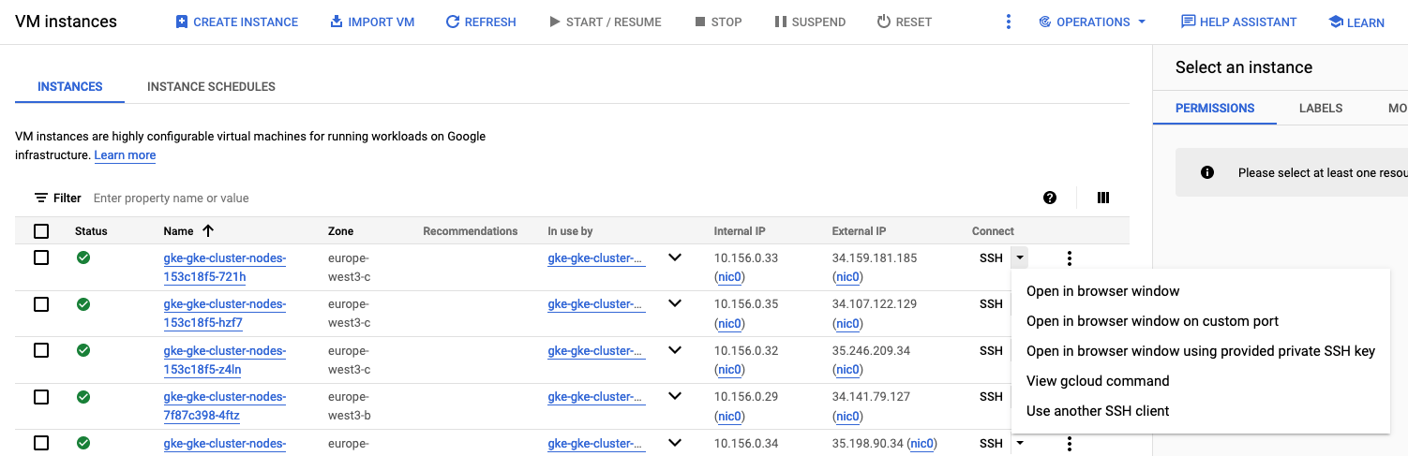Sort by the Name column arrow
Viewport: 1408px width, 456px height.
[x=208, y=230]
